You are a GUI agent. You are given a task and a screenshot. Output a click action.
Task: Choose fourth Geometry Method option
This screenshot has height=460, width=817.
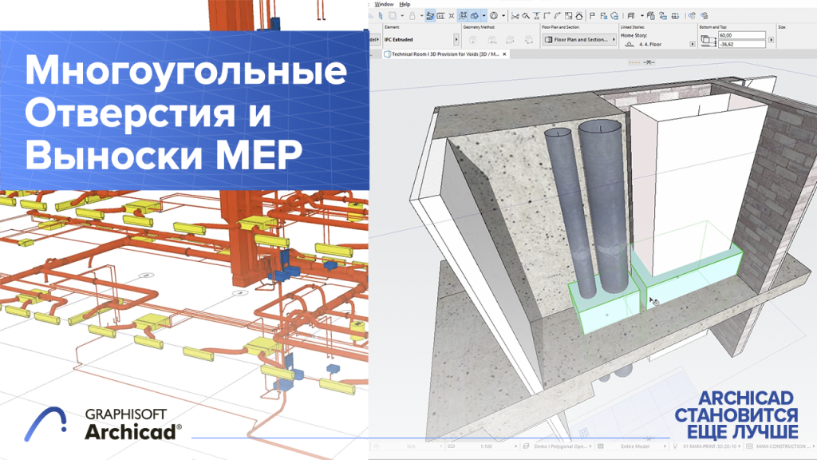point(529,40)
